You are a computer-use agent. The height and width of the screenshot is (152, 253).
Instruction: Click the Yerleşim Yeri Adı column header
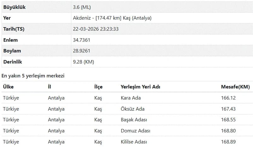(x=140, y=87)
